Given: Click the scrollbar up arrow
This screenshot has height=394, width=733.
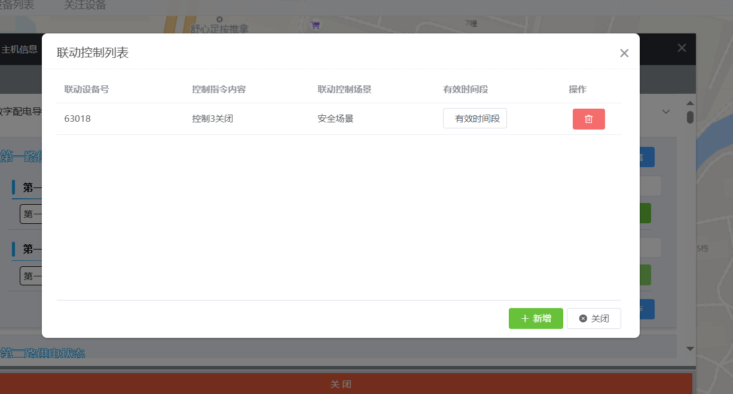Looking at the screenshot, I should 690,104.
